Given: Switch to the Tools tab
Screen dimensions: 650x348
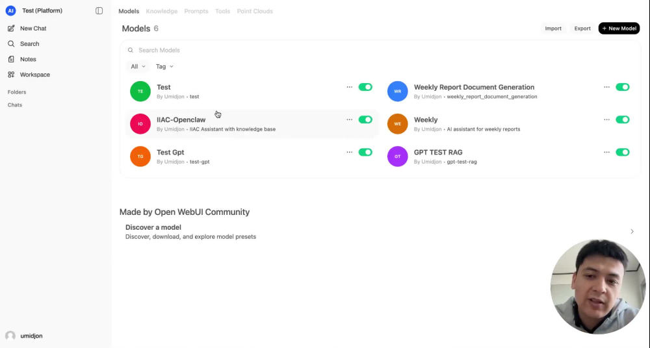Looking at the screenshot, I should 222,11.
